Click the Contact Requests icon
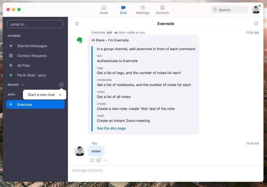Image resolution: width=267 pixels, height=187 pixels. 11,55
